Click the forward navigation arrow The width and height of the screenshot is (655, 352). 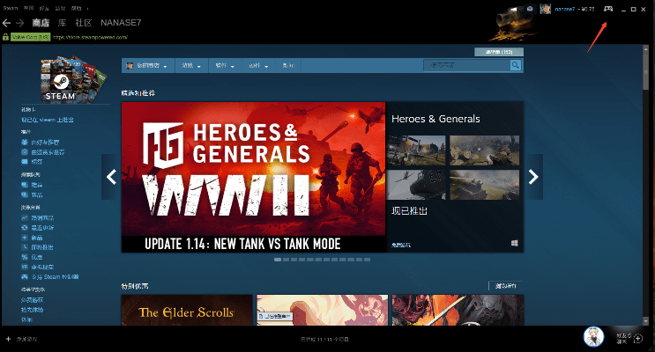coord(19,23)
